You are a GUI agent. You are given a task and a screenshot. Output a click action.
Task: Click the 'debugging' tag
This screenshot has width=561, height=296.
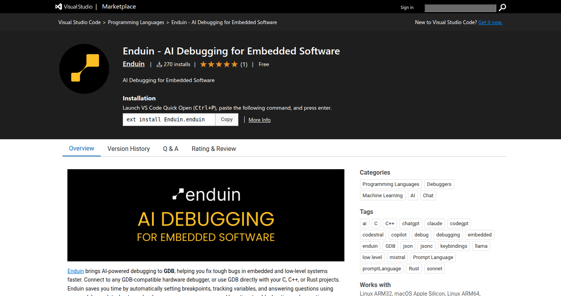448,235
